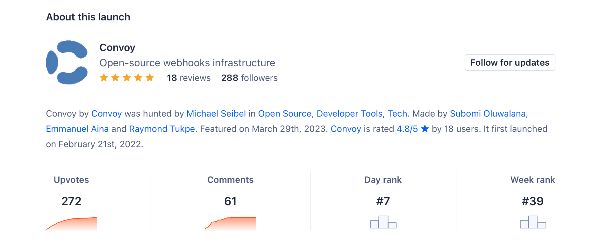
Task: Click the 'About this launch' heading
Action: pos(88,17)
